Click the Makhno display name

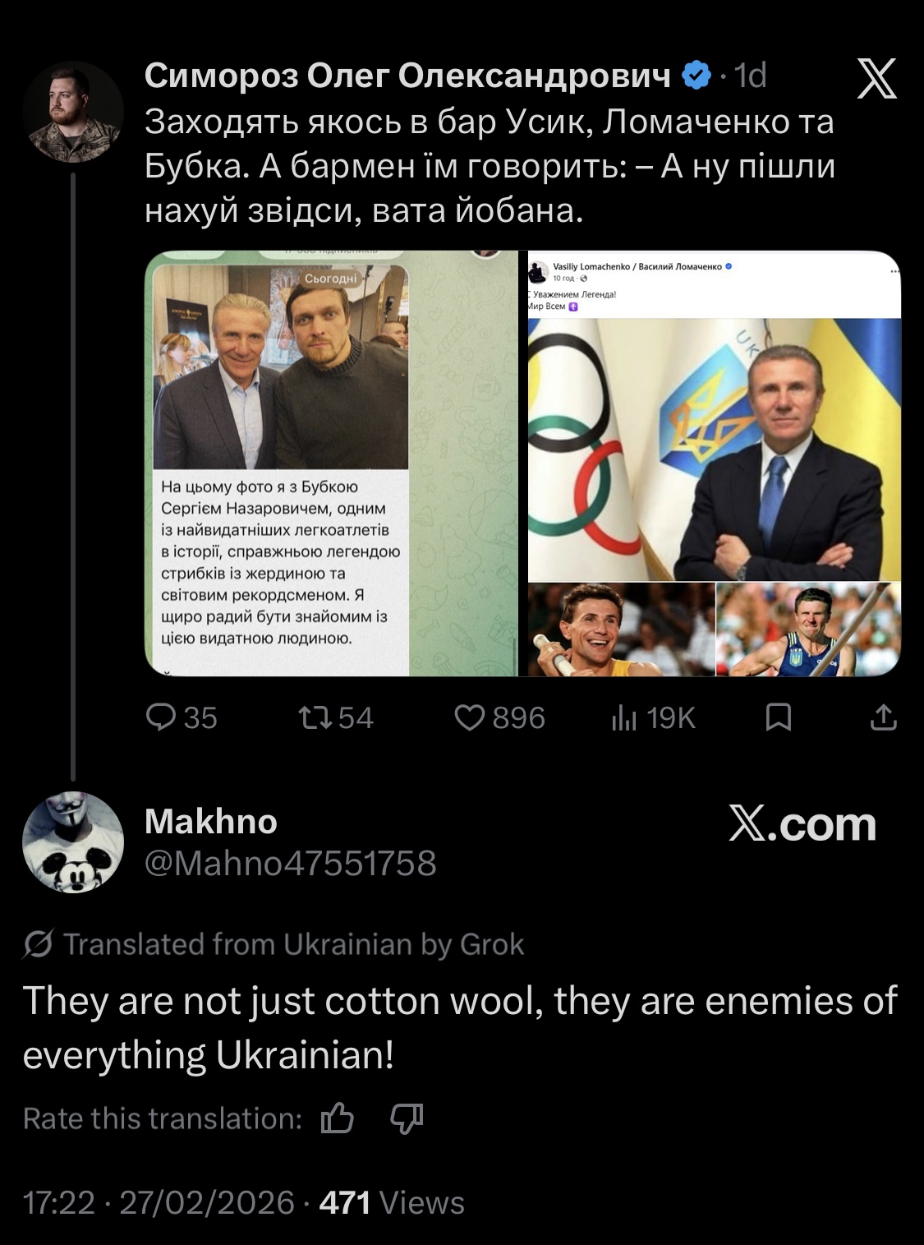coord(211,821)
